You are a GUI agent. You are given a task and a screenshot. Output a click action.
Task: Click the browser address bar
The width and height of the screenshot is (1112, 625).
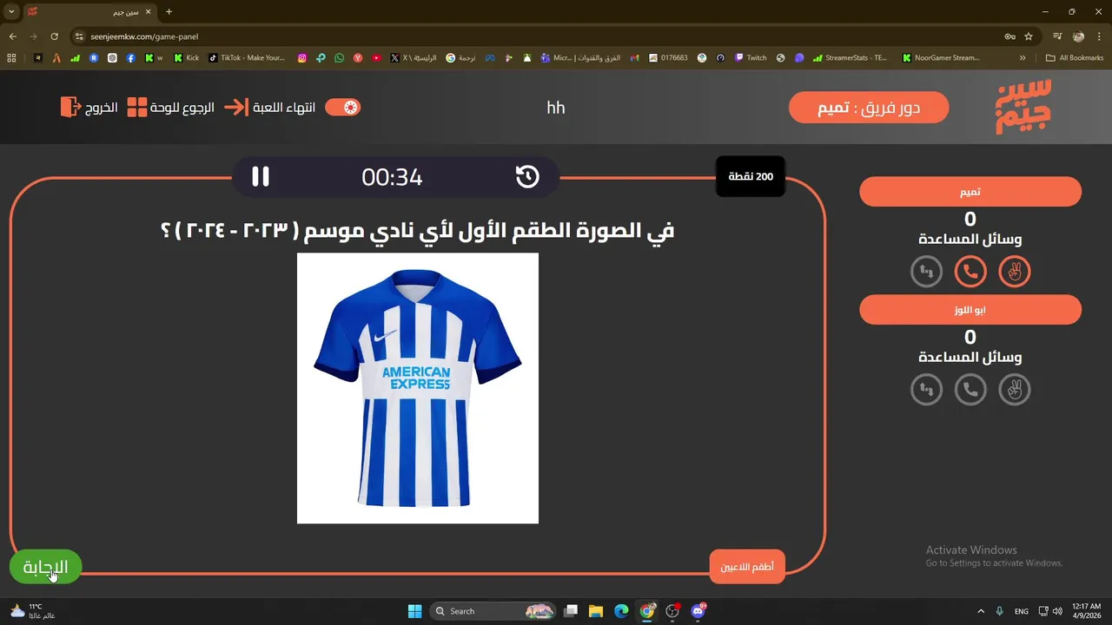click(539, 36)
